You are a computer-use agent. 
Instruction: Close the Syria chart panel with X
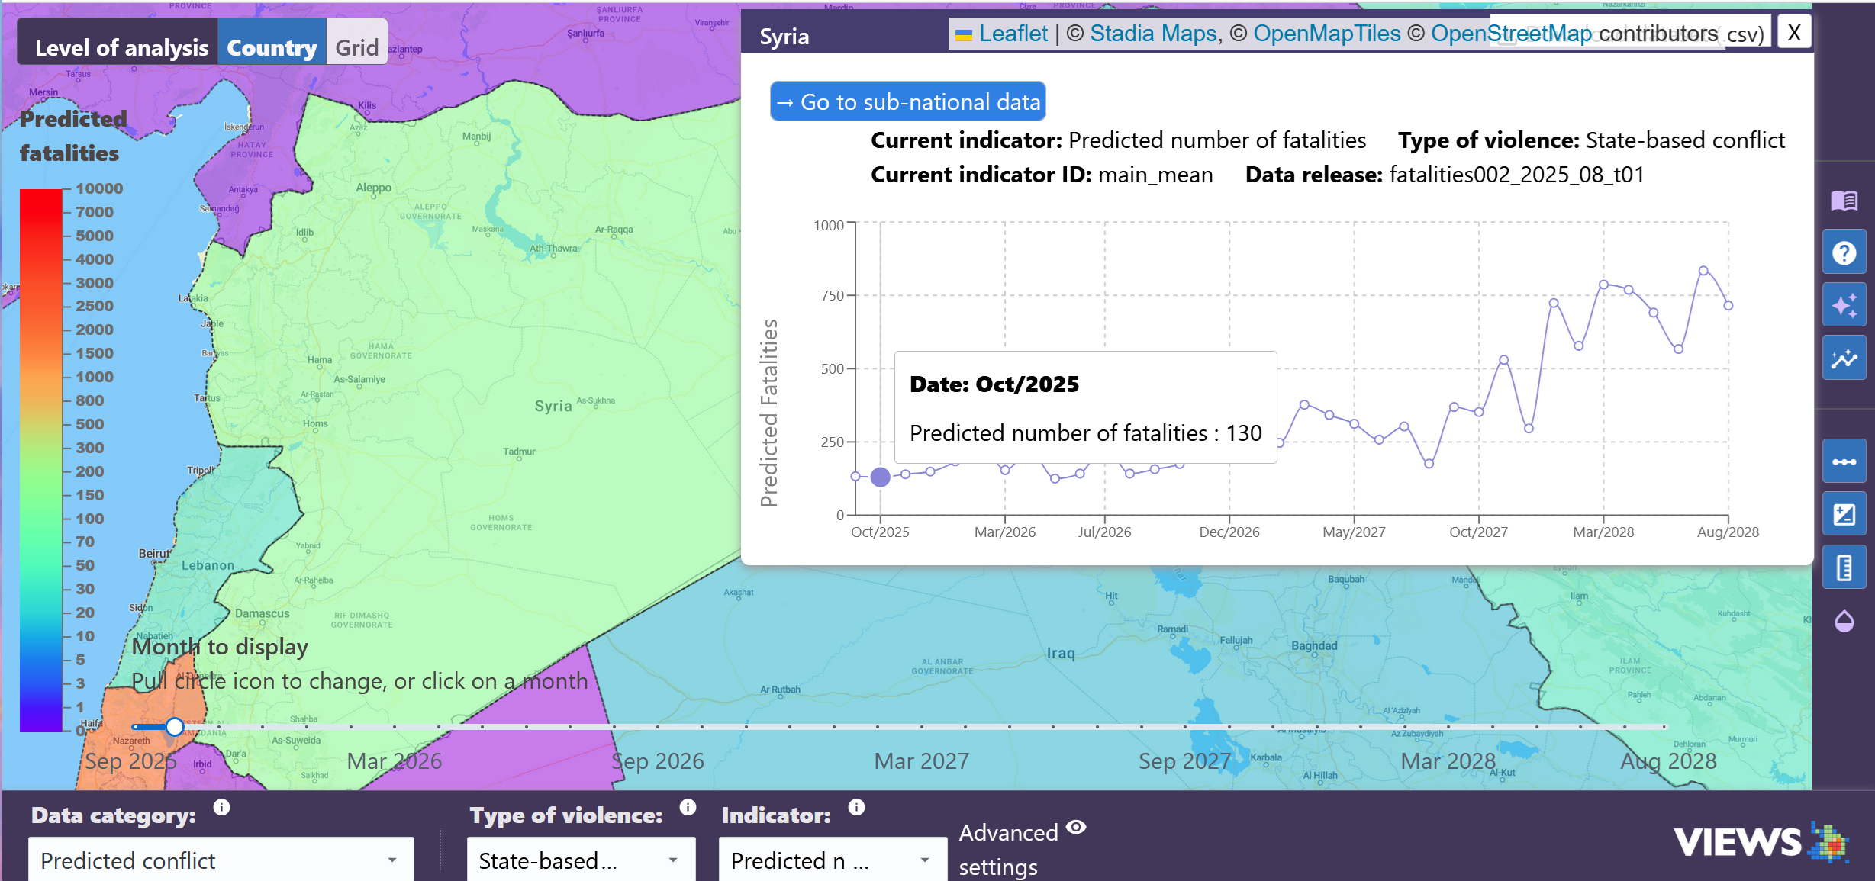[x=1794, y=33]
